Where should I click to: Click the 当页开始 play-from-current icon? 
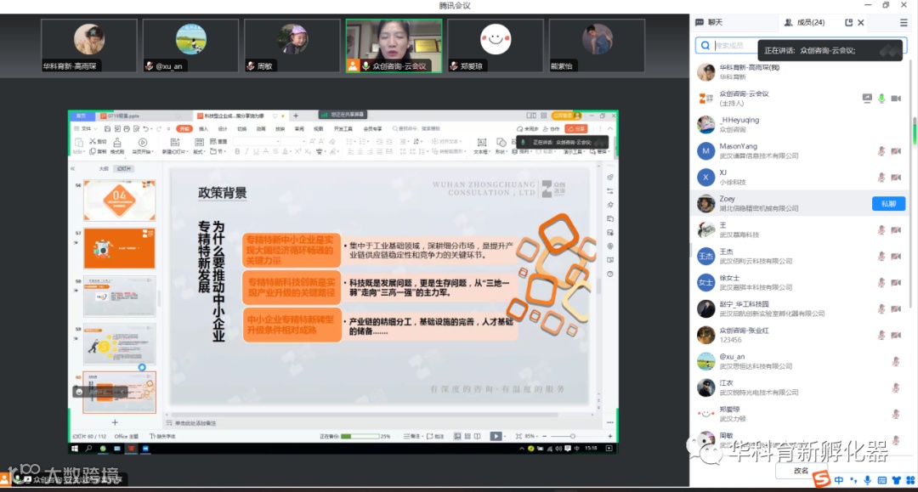coord(142,143)
